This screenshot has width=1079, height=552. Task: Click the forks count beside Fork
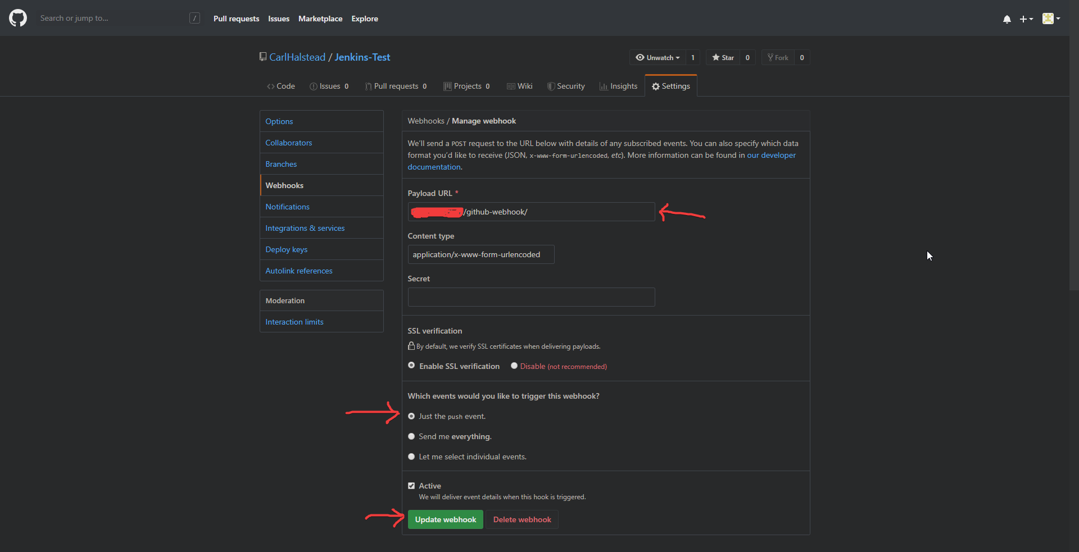coord(802,57)
